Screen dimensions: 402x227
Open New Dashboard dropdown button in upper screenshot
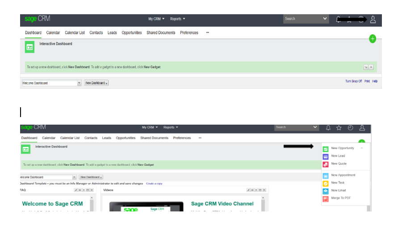coord(96,83)
